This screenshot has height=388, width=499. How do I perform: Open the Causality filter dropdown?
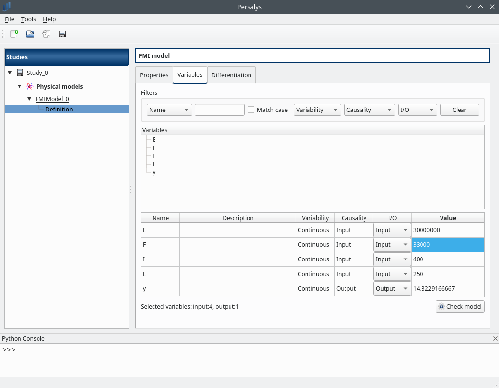pyautogui.click(x=369, y=110)
